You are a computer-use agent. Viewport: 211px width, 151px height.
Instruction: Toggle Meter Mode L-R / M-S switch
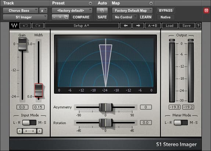181,123
